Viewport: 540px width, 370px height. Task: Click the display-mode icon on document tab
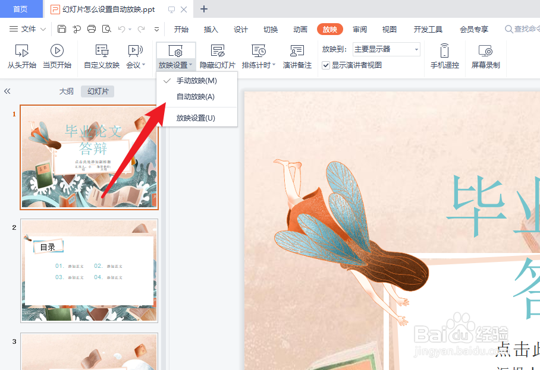point(171,10)
